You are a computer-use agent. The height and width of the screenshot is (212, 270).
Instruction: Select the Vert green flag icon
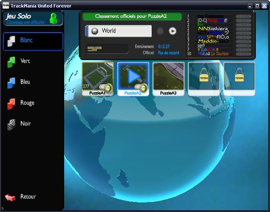[x=11, y=62]
